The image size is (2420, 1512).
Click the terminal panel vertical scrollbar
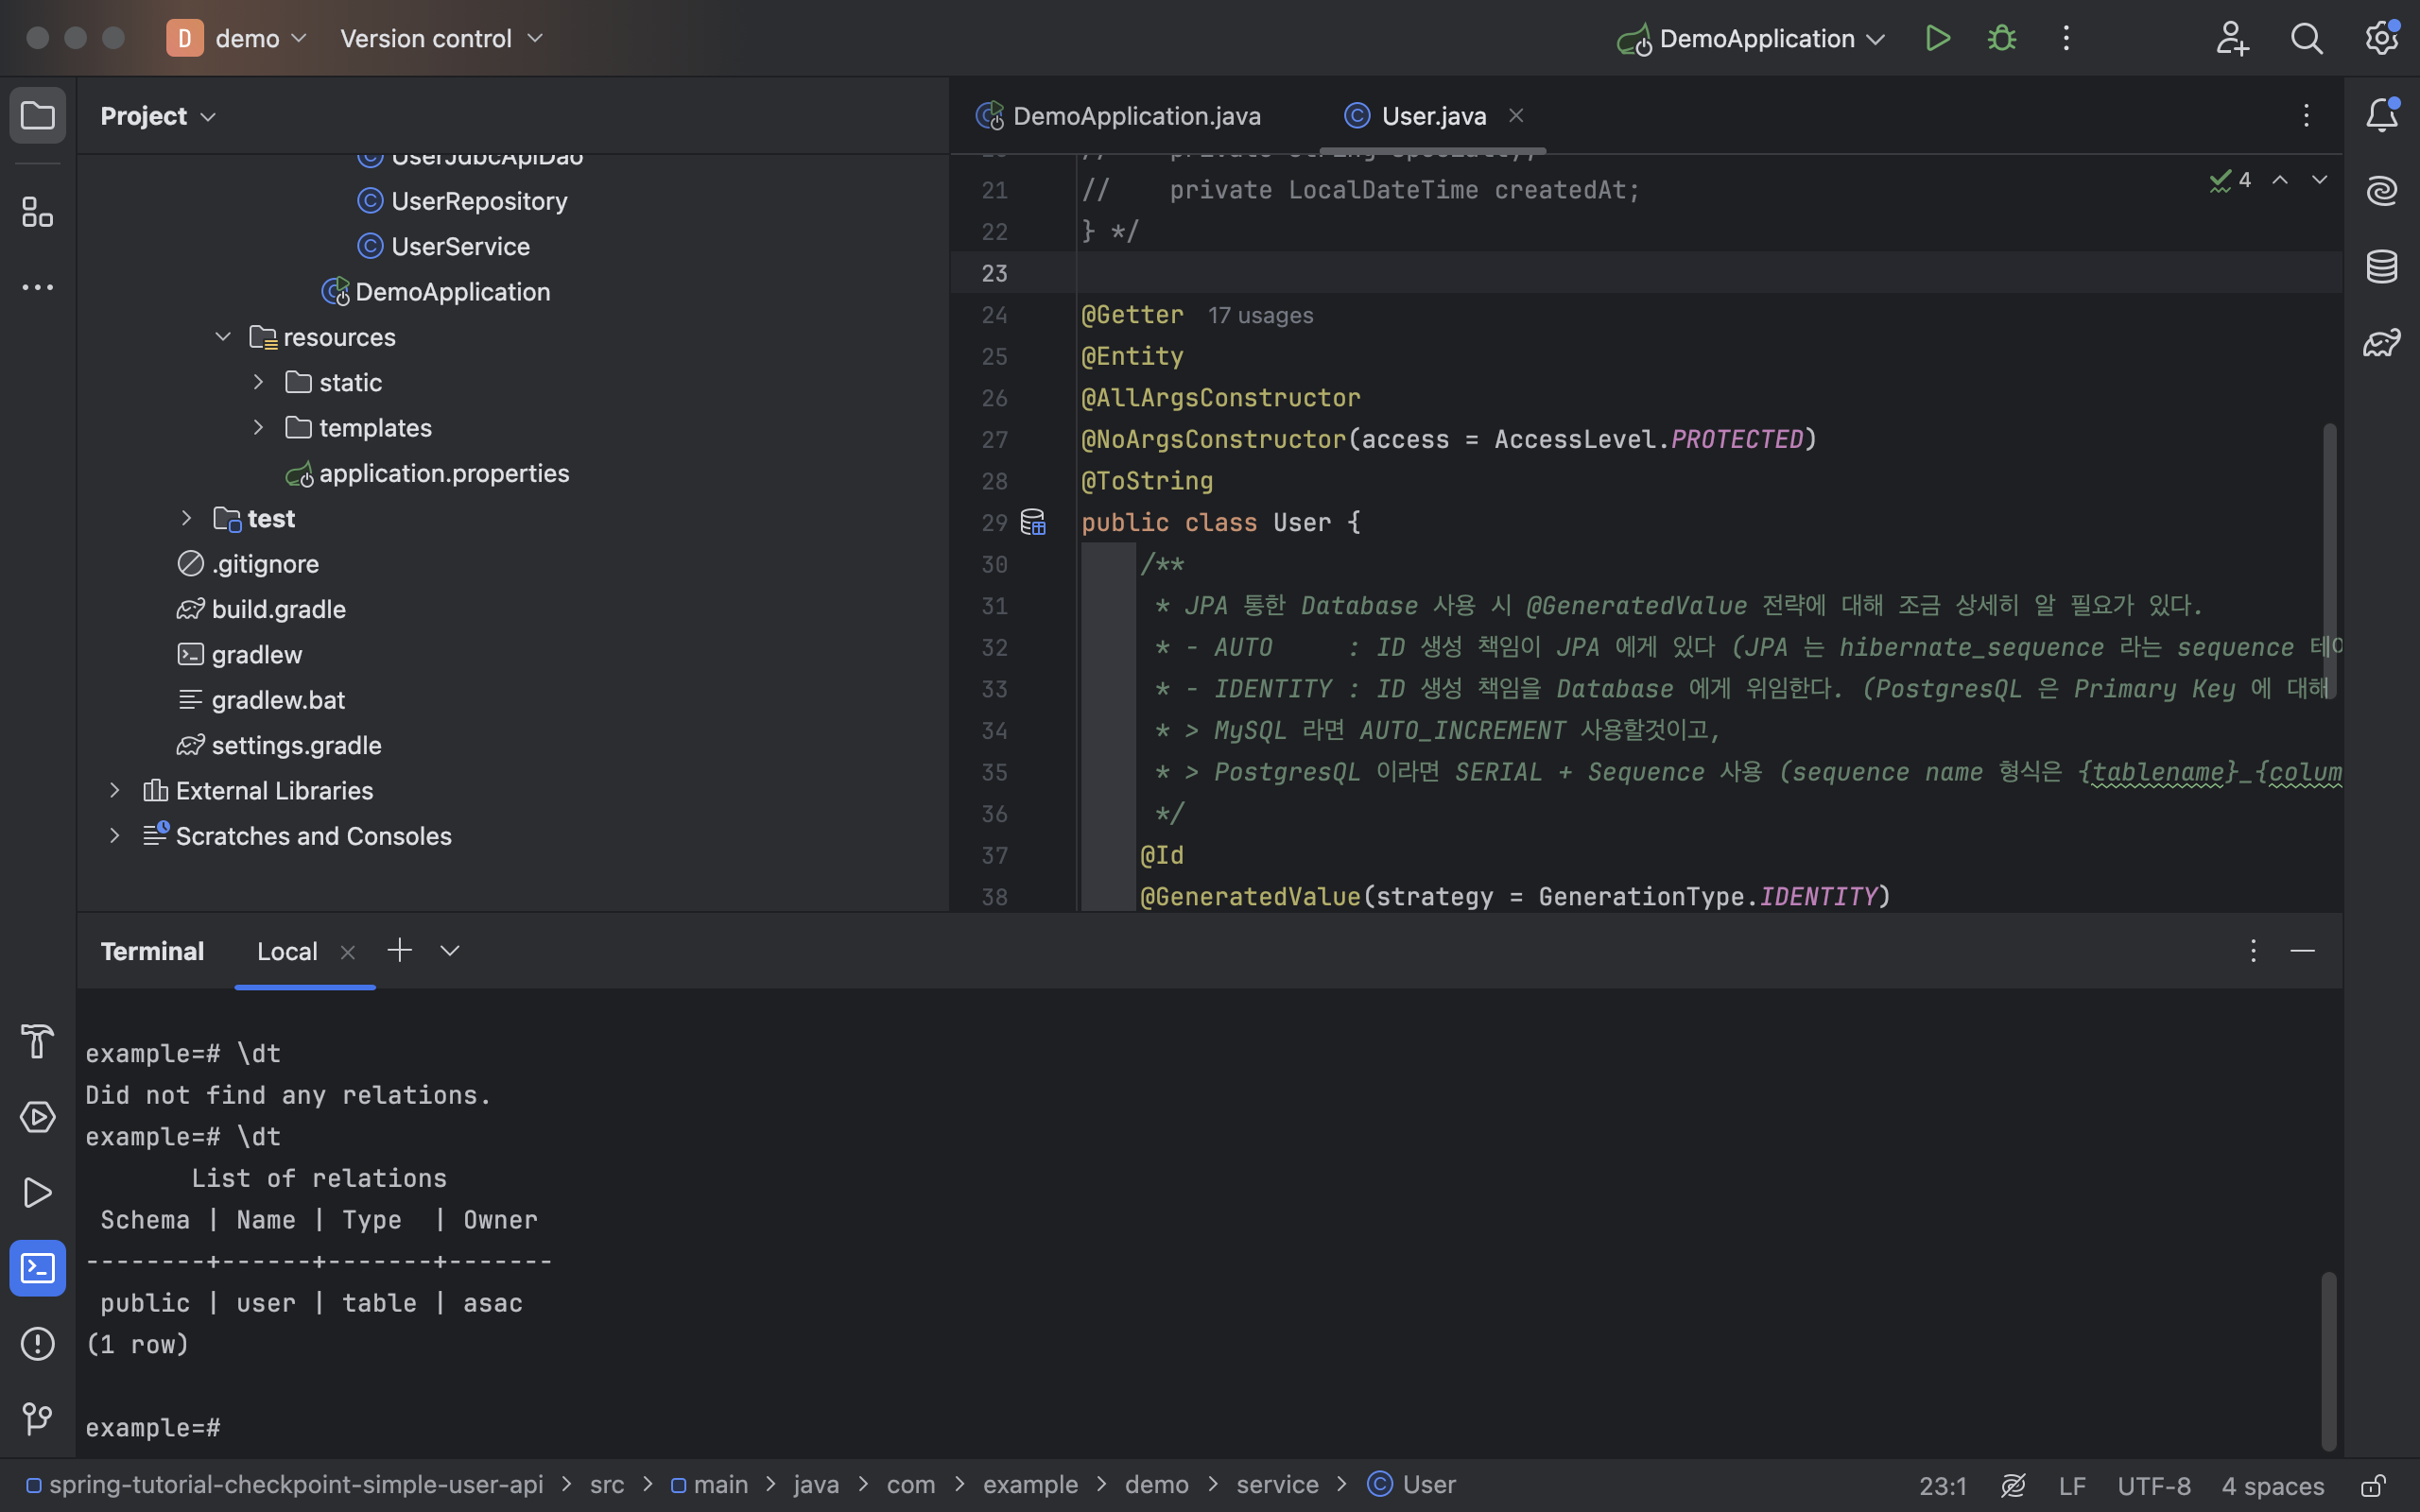pos(2328,1360)
